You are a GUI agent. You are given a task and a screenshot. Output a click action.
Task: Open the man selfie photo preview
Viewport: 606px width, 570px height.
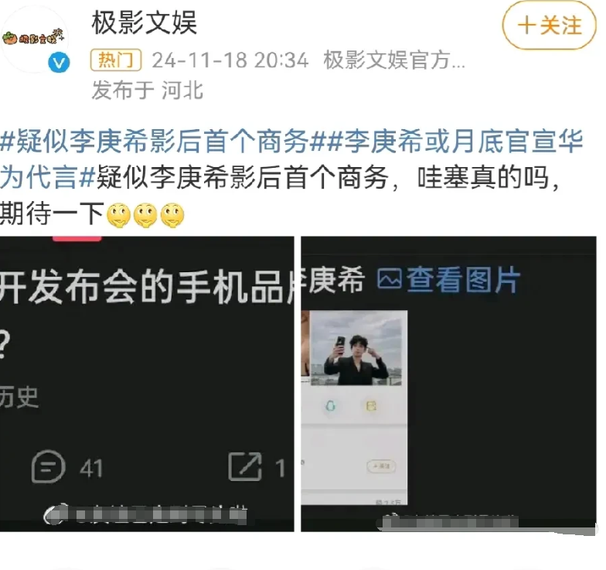356,348
